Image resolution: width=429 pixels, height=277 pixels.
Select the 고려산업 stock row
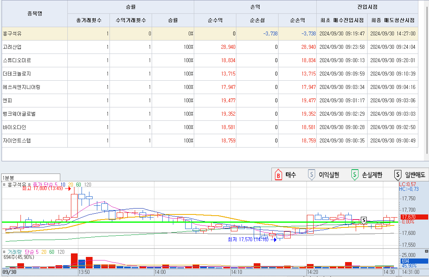click(x=210, y=47)
